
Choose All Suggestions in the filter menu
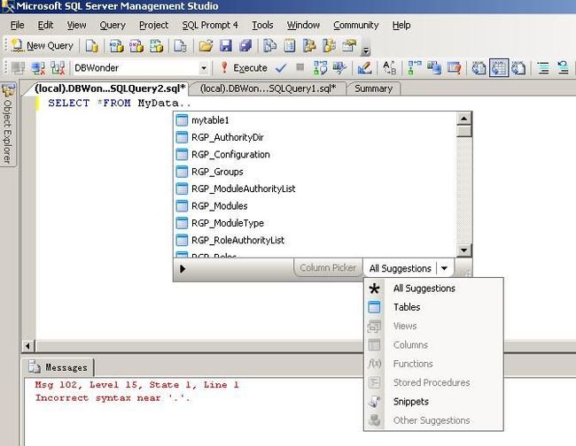coord(433,288)
